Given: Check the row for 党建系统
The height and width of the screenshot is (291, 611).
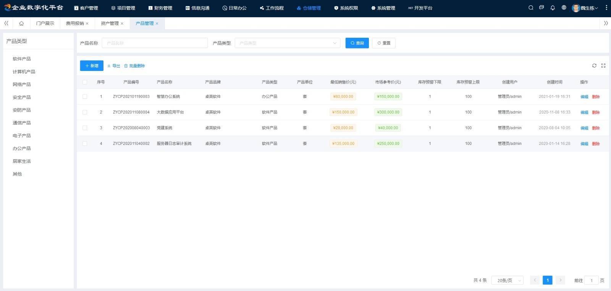Looking at the screenshot, I should coord(85,128).
